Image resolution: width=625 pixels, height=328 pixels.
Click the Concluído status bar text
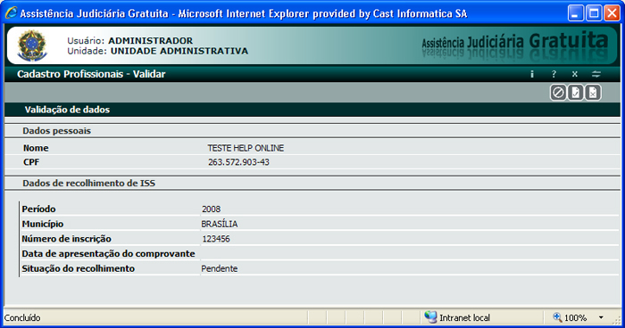(22, 317)
